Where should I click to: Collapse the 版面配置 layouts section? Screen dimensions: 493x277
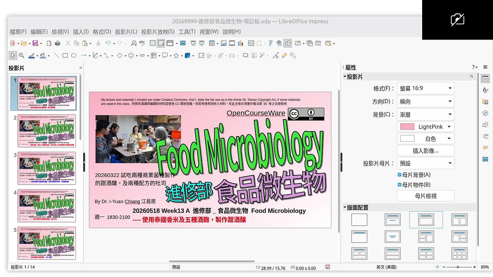345,207
